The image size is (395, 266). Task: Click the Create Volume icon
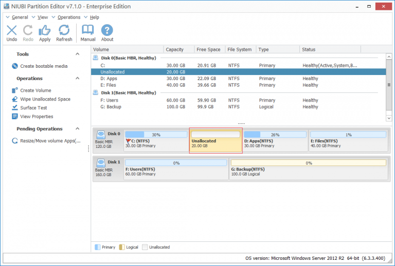click(x=14, y=90)
